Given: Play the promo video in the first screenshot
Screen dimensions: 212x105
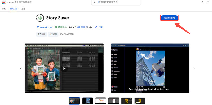Looking at the screenshot, I should point(64,68).
